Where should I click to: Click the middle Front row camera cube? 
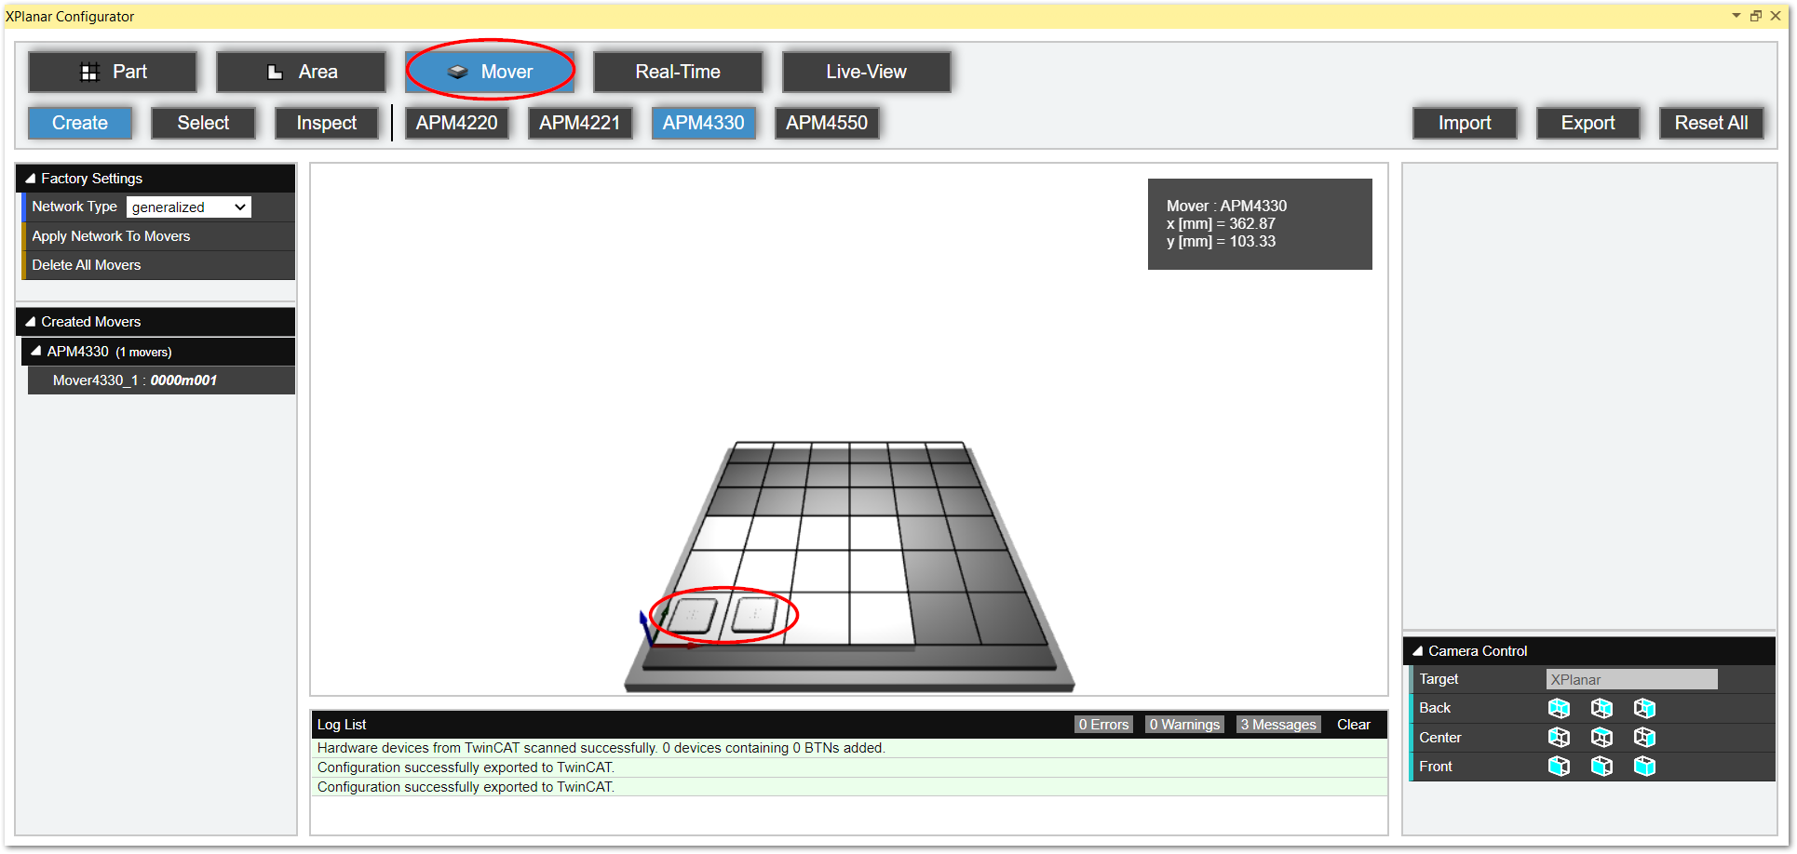(x=1601, y=767)
